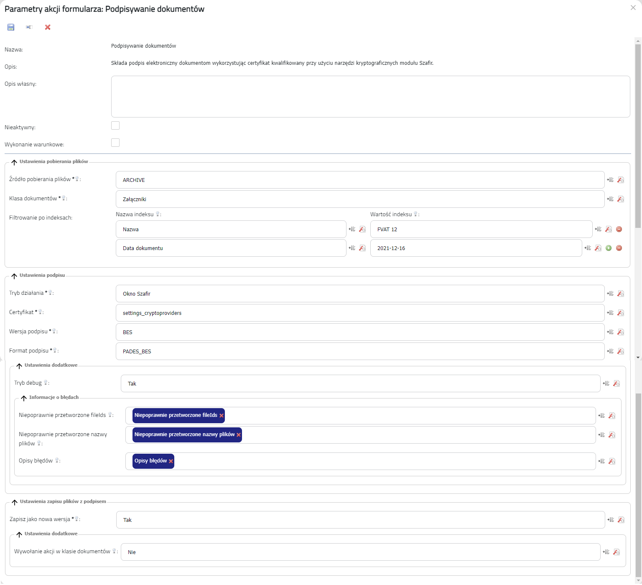
Task: Open the Źródło pobierania plików ARCHIVE dropdown
Action: click(x=359, y=180)
